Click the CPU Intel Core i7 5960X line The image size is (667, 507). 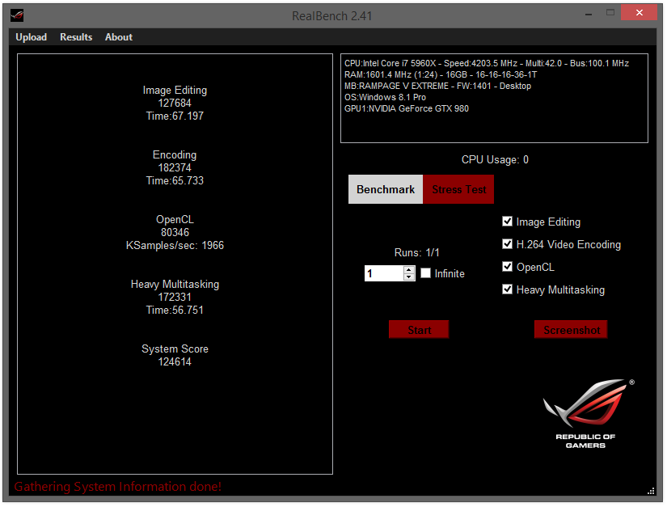[x=487, y=63]
